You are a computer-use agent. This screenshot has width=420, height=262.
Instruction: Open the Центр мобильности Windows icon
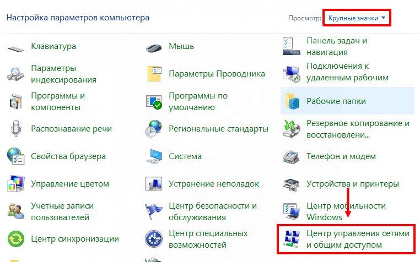(x=292, y=211)
